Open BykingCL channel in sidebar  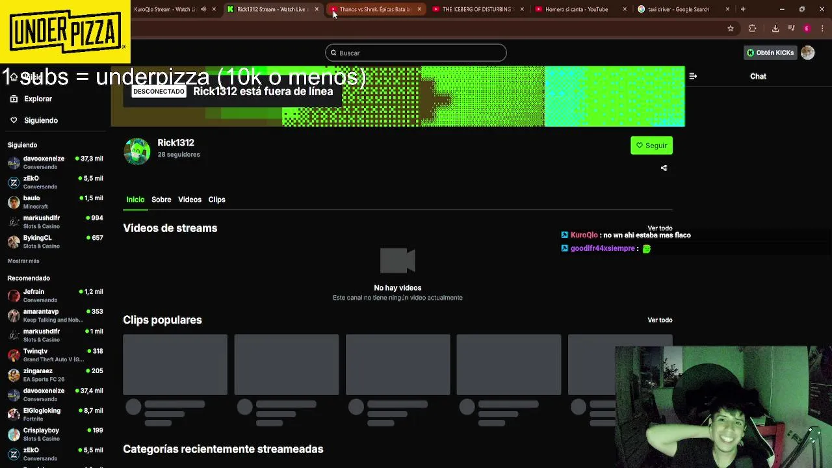click(x=55, y=242)
